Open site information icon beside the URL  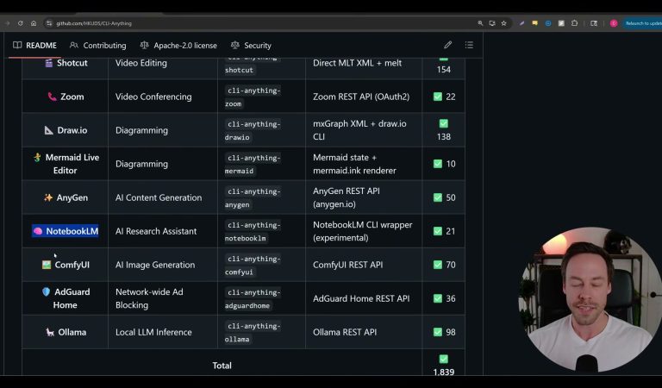click(49, 23)
